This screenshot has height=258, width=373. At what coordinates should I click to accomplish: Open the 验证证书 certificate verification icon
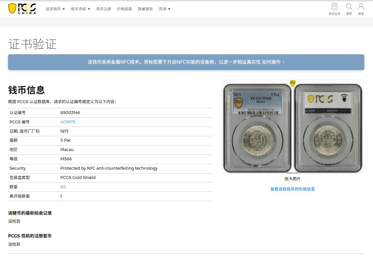[x=334, y=9]
